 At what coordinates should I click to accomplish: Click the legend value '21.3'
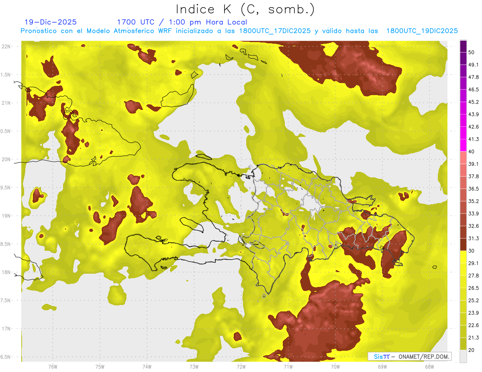click(473, 337)
